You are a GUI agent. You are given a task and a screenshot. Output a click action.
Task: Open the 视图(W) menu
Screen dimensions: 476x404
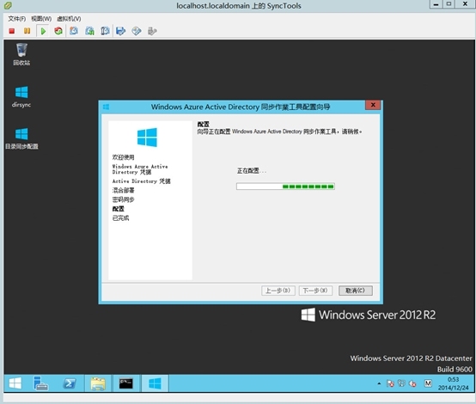[41, 19]
